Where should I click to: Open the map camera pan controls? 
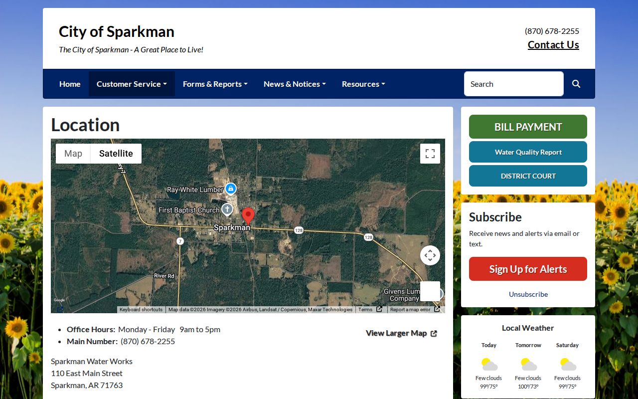coord(430,255)
